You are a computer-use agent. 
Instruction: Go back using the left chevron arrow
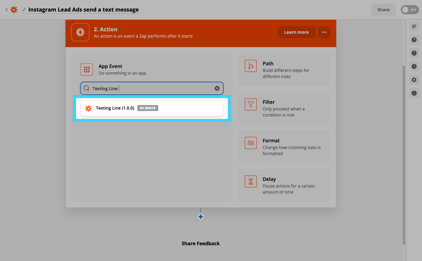(x=6, y=10)
